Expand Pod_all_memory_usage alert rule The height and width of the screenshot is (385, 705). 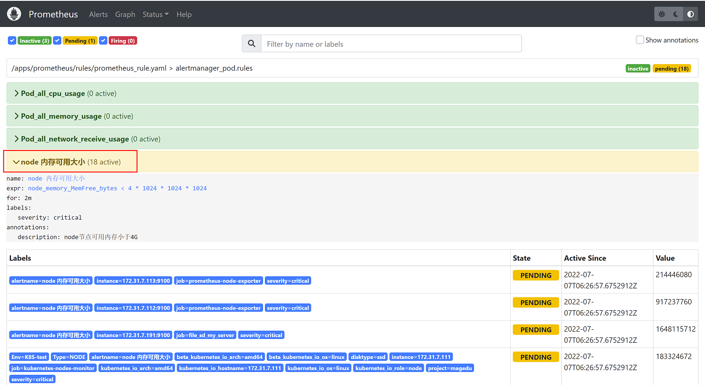[61, 116]
